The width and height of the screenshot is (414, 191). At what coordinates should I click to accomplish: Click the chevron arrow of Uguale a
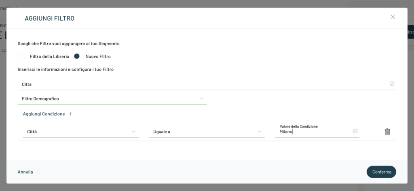coord(260,132)
